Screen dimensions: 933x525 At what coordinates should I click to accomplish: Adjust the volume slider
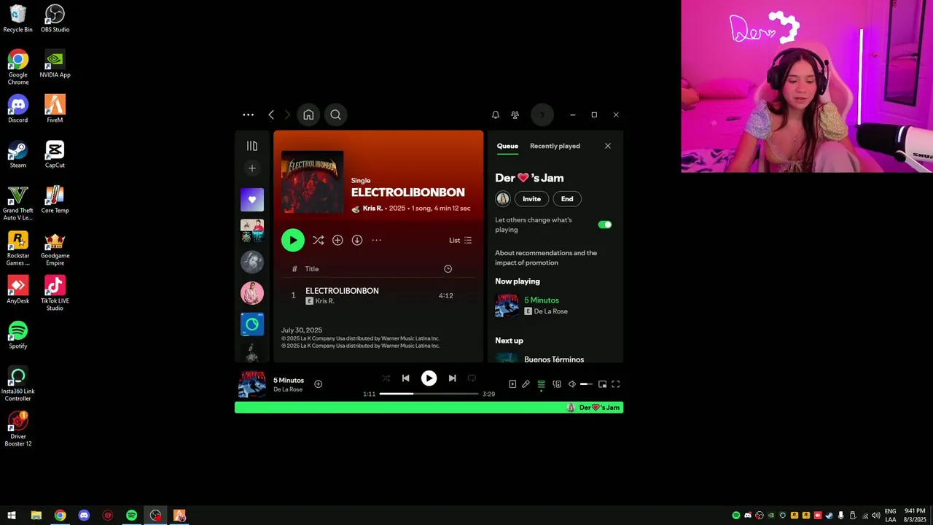(x=587, y=384)
